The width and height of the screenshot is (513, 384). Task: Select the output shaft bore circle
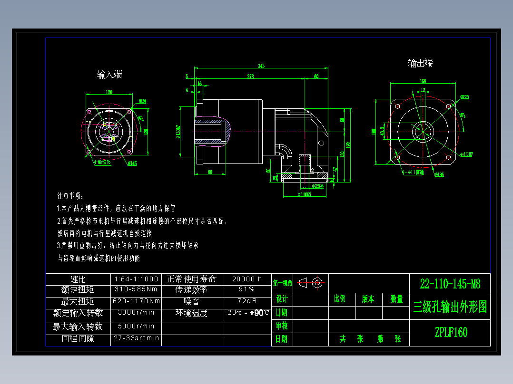point(423,132)
